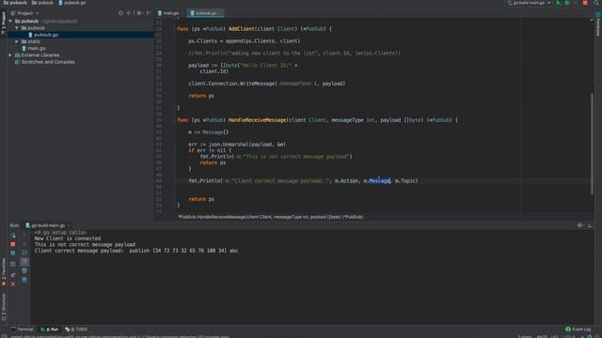Click the collapse-all icon in Project panel header
Image resolution: width=602 pixels, height=338 pixels.
(129, 13)
